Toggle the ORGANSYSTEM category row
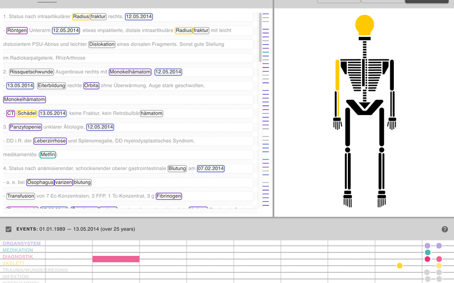 click(22, 243)
